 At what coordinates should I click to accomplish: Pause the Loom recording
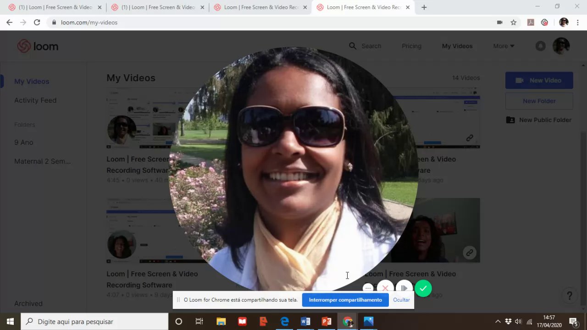[404, 288]
